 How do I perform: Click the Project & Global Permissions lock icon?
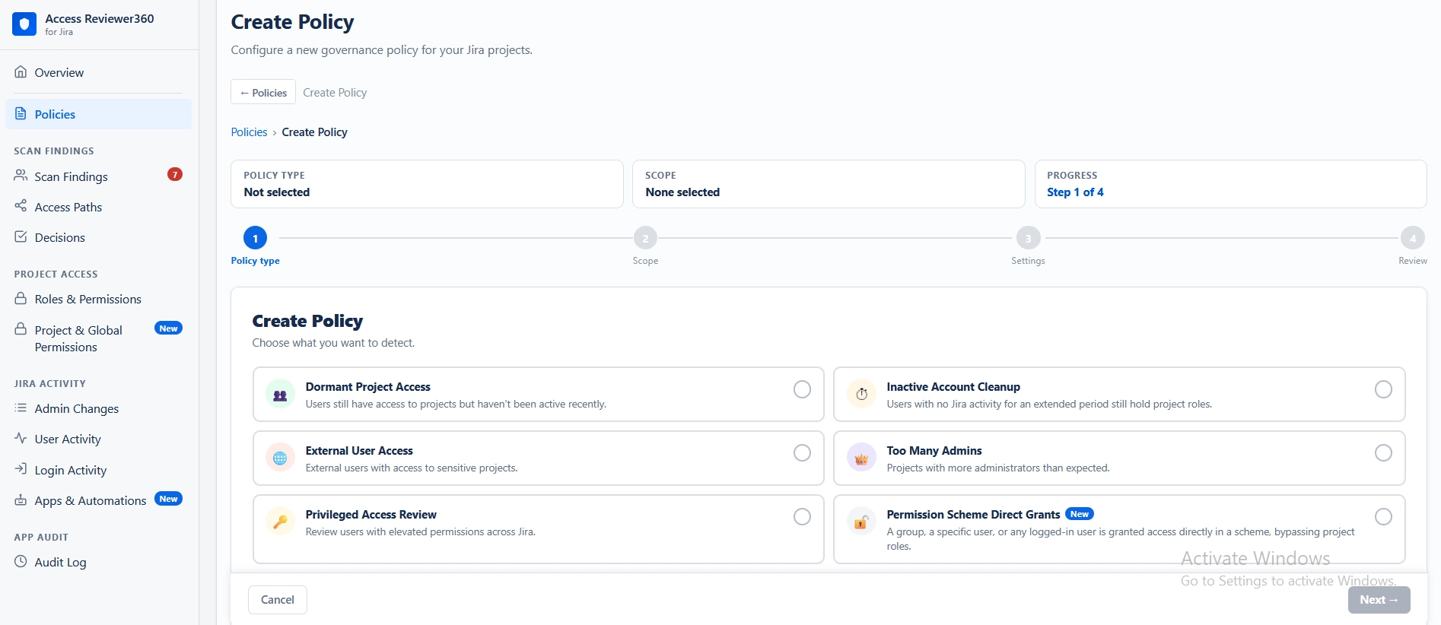point(21,329)
